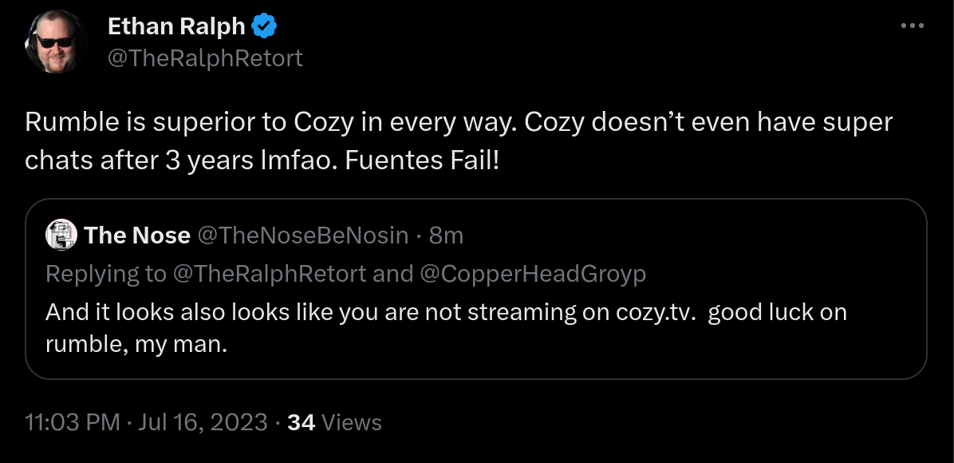This screenshot has height=463, width=954.
Task: Click the 11:03 PM post time
Action: click(x=73, y=422)
